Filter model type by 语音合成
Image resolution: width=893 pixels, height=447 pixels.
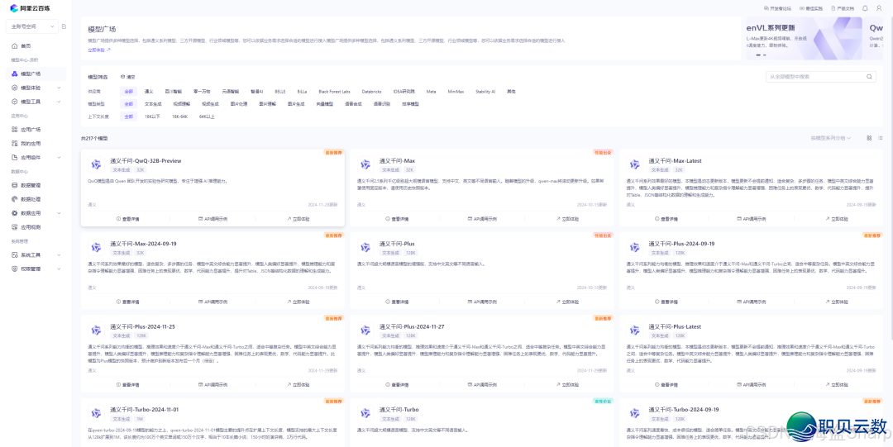(x=352, y=104)
